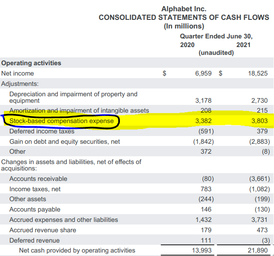Screen dimensions: 274x256
Task: Click accrued revenue share value 179
Action: [x=206, y=230]
